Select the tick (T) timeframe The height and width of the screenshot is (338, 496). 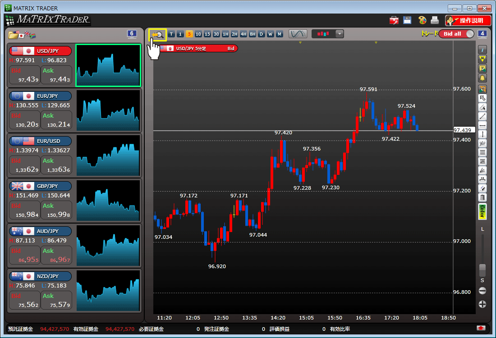click(171, 34)
